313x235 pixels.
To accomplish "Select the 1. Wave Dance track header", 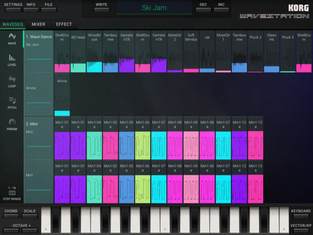I will point(39,37).
